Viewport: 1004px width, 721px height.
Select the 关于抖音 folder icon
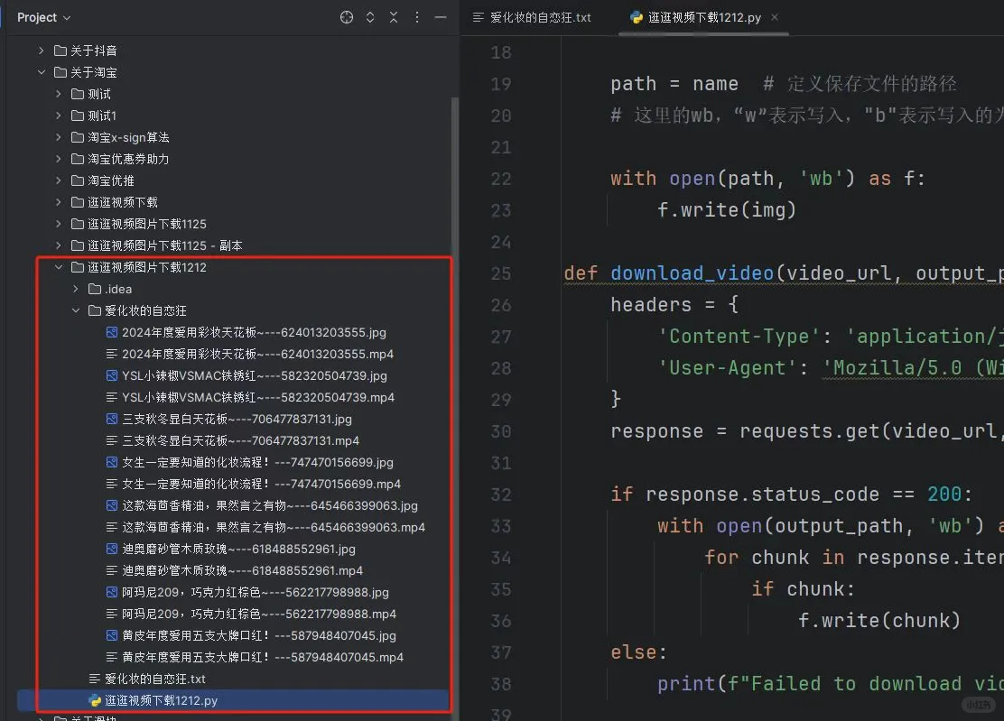point(60,51)
